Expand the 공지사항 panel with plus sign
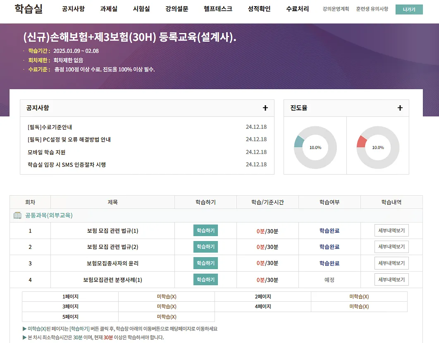 265,108
